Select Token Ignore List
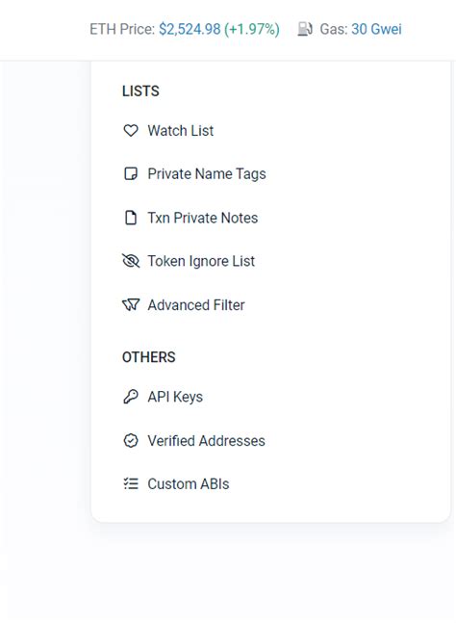The width and height of the screenshot is (456, 623). point(201,261)
